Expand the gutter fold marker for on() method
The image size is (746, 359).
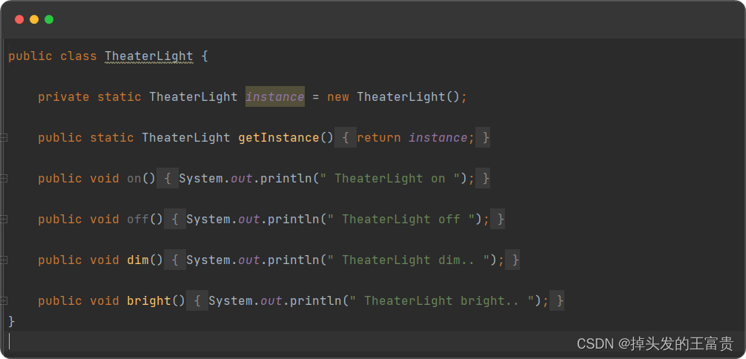[4, 179]
